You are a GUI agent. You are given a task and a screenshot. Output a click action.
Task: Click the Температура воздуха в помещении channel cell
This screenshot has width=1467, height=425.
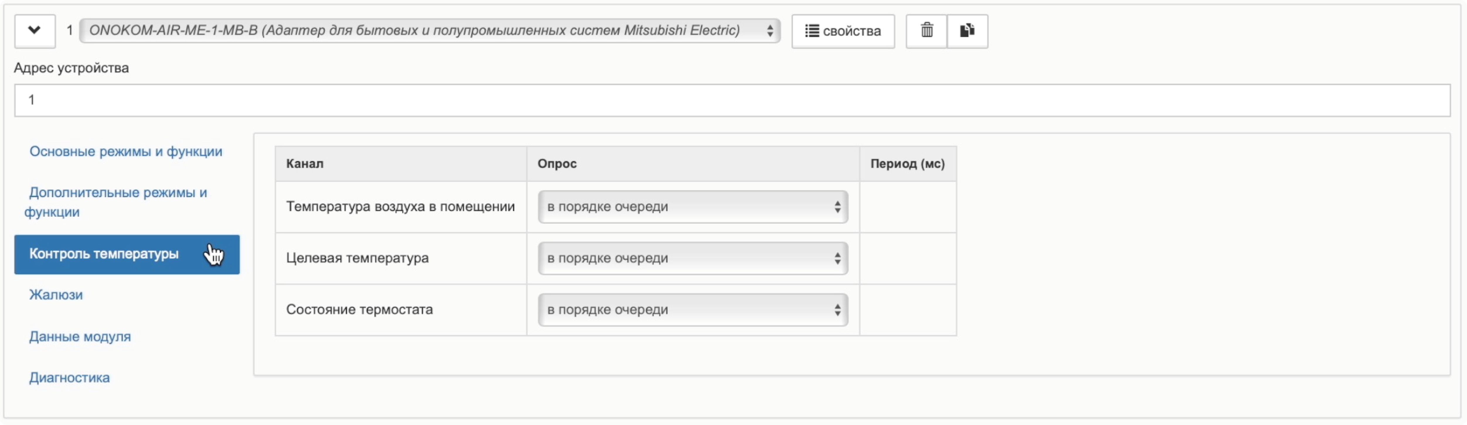[400, 207]
